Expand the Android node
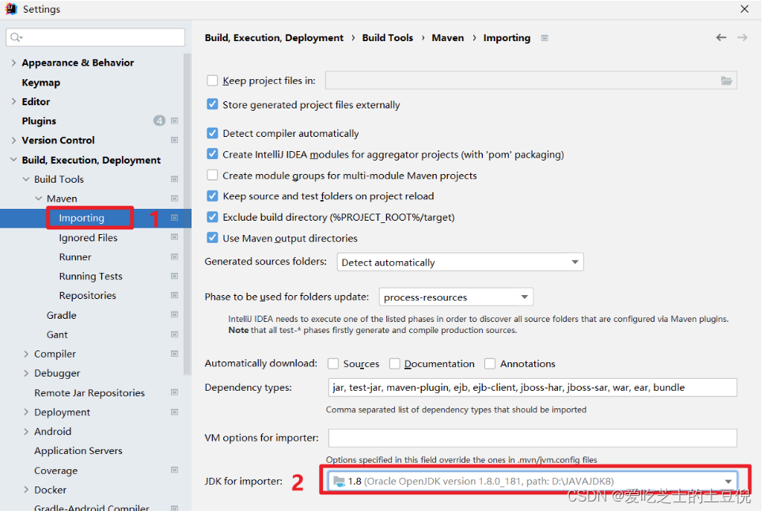The height and width of the screenshot is (511, 763). click(26, 431)
